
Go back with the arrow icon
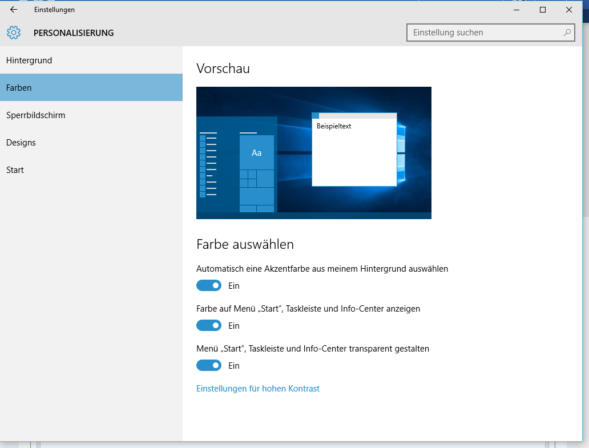pos(14,10)
